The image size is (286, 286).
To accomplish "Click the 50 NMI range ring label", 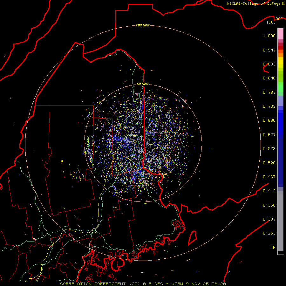I will tap(143, 84).
